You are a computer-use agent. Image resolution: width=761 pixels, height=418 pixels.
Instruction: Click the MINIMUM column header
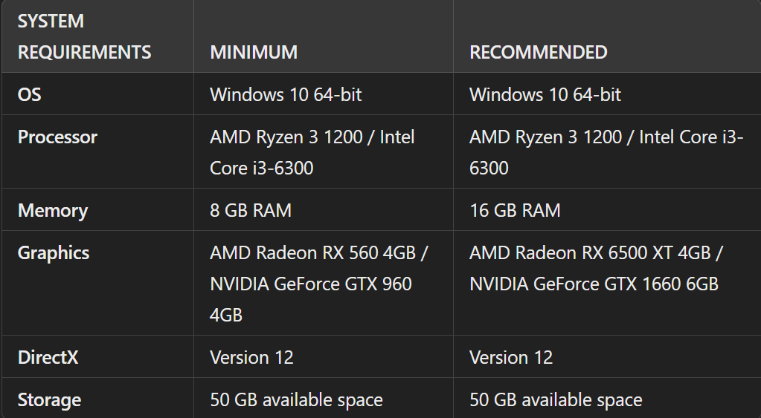pyautogui.click(x=254, y=53)
